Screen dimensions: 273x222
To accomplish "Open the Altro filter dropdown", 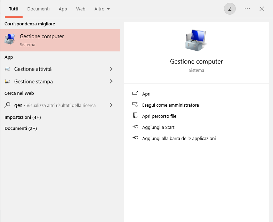I will tap(102, 9).
